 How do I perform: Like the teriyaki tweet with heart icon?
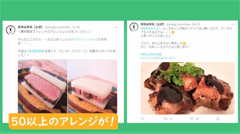(x=191, y=118)
